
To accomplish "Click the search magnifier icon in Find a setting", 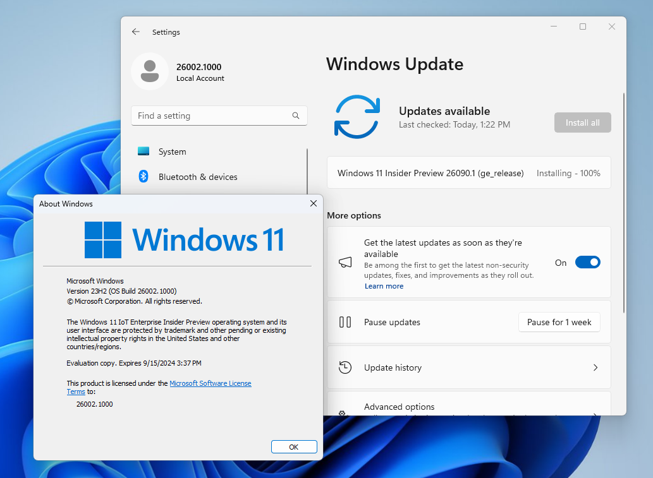I will tap(296, 116).
